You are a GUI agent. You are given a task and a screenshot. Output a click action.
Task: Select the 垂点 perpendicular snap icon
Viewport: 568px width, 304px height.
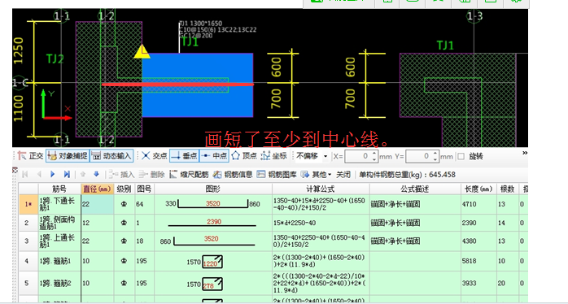point(176,156)
